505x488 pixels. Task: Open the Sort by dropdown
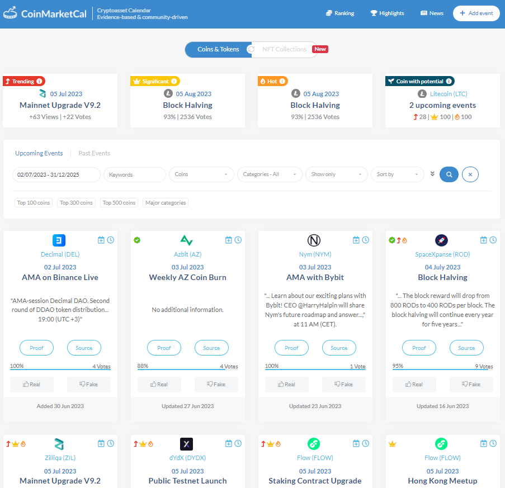pos(398,174)
